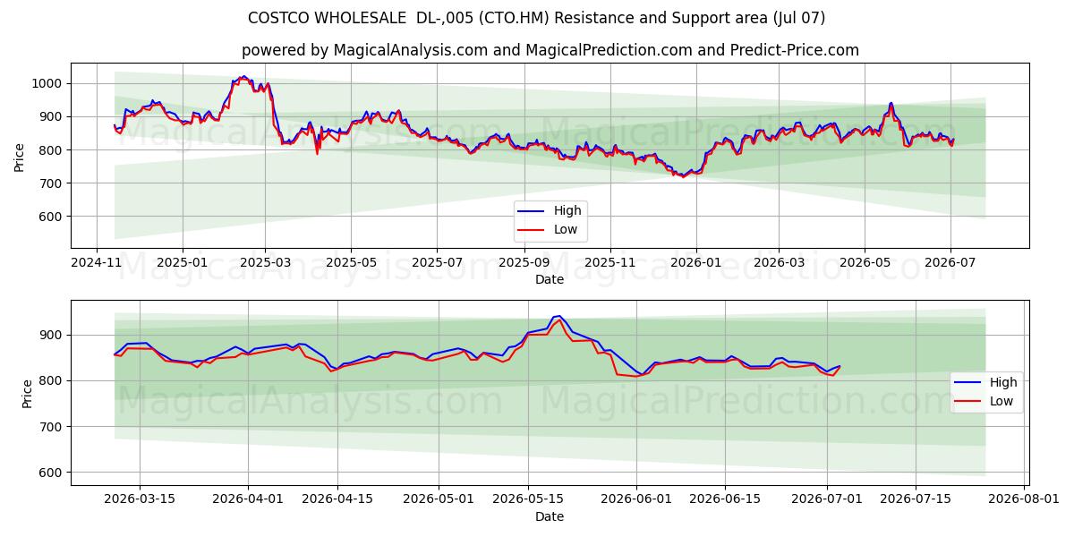Image resolution: width=1074 pixels, height=537 pixels.
Task: Click the bottom chart's 'Date' axis label
Action: point(550,516)
